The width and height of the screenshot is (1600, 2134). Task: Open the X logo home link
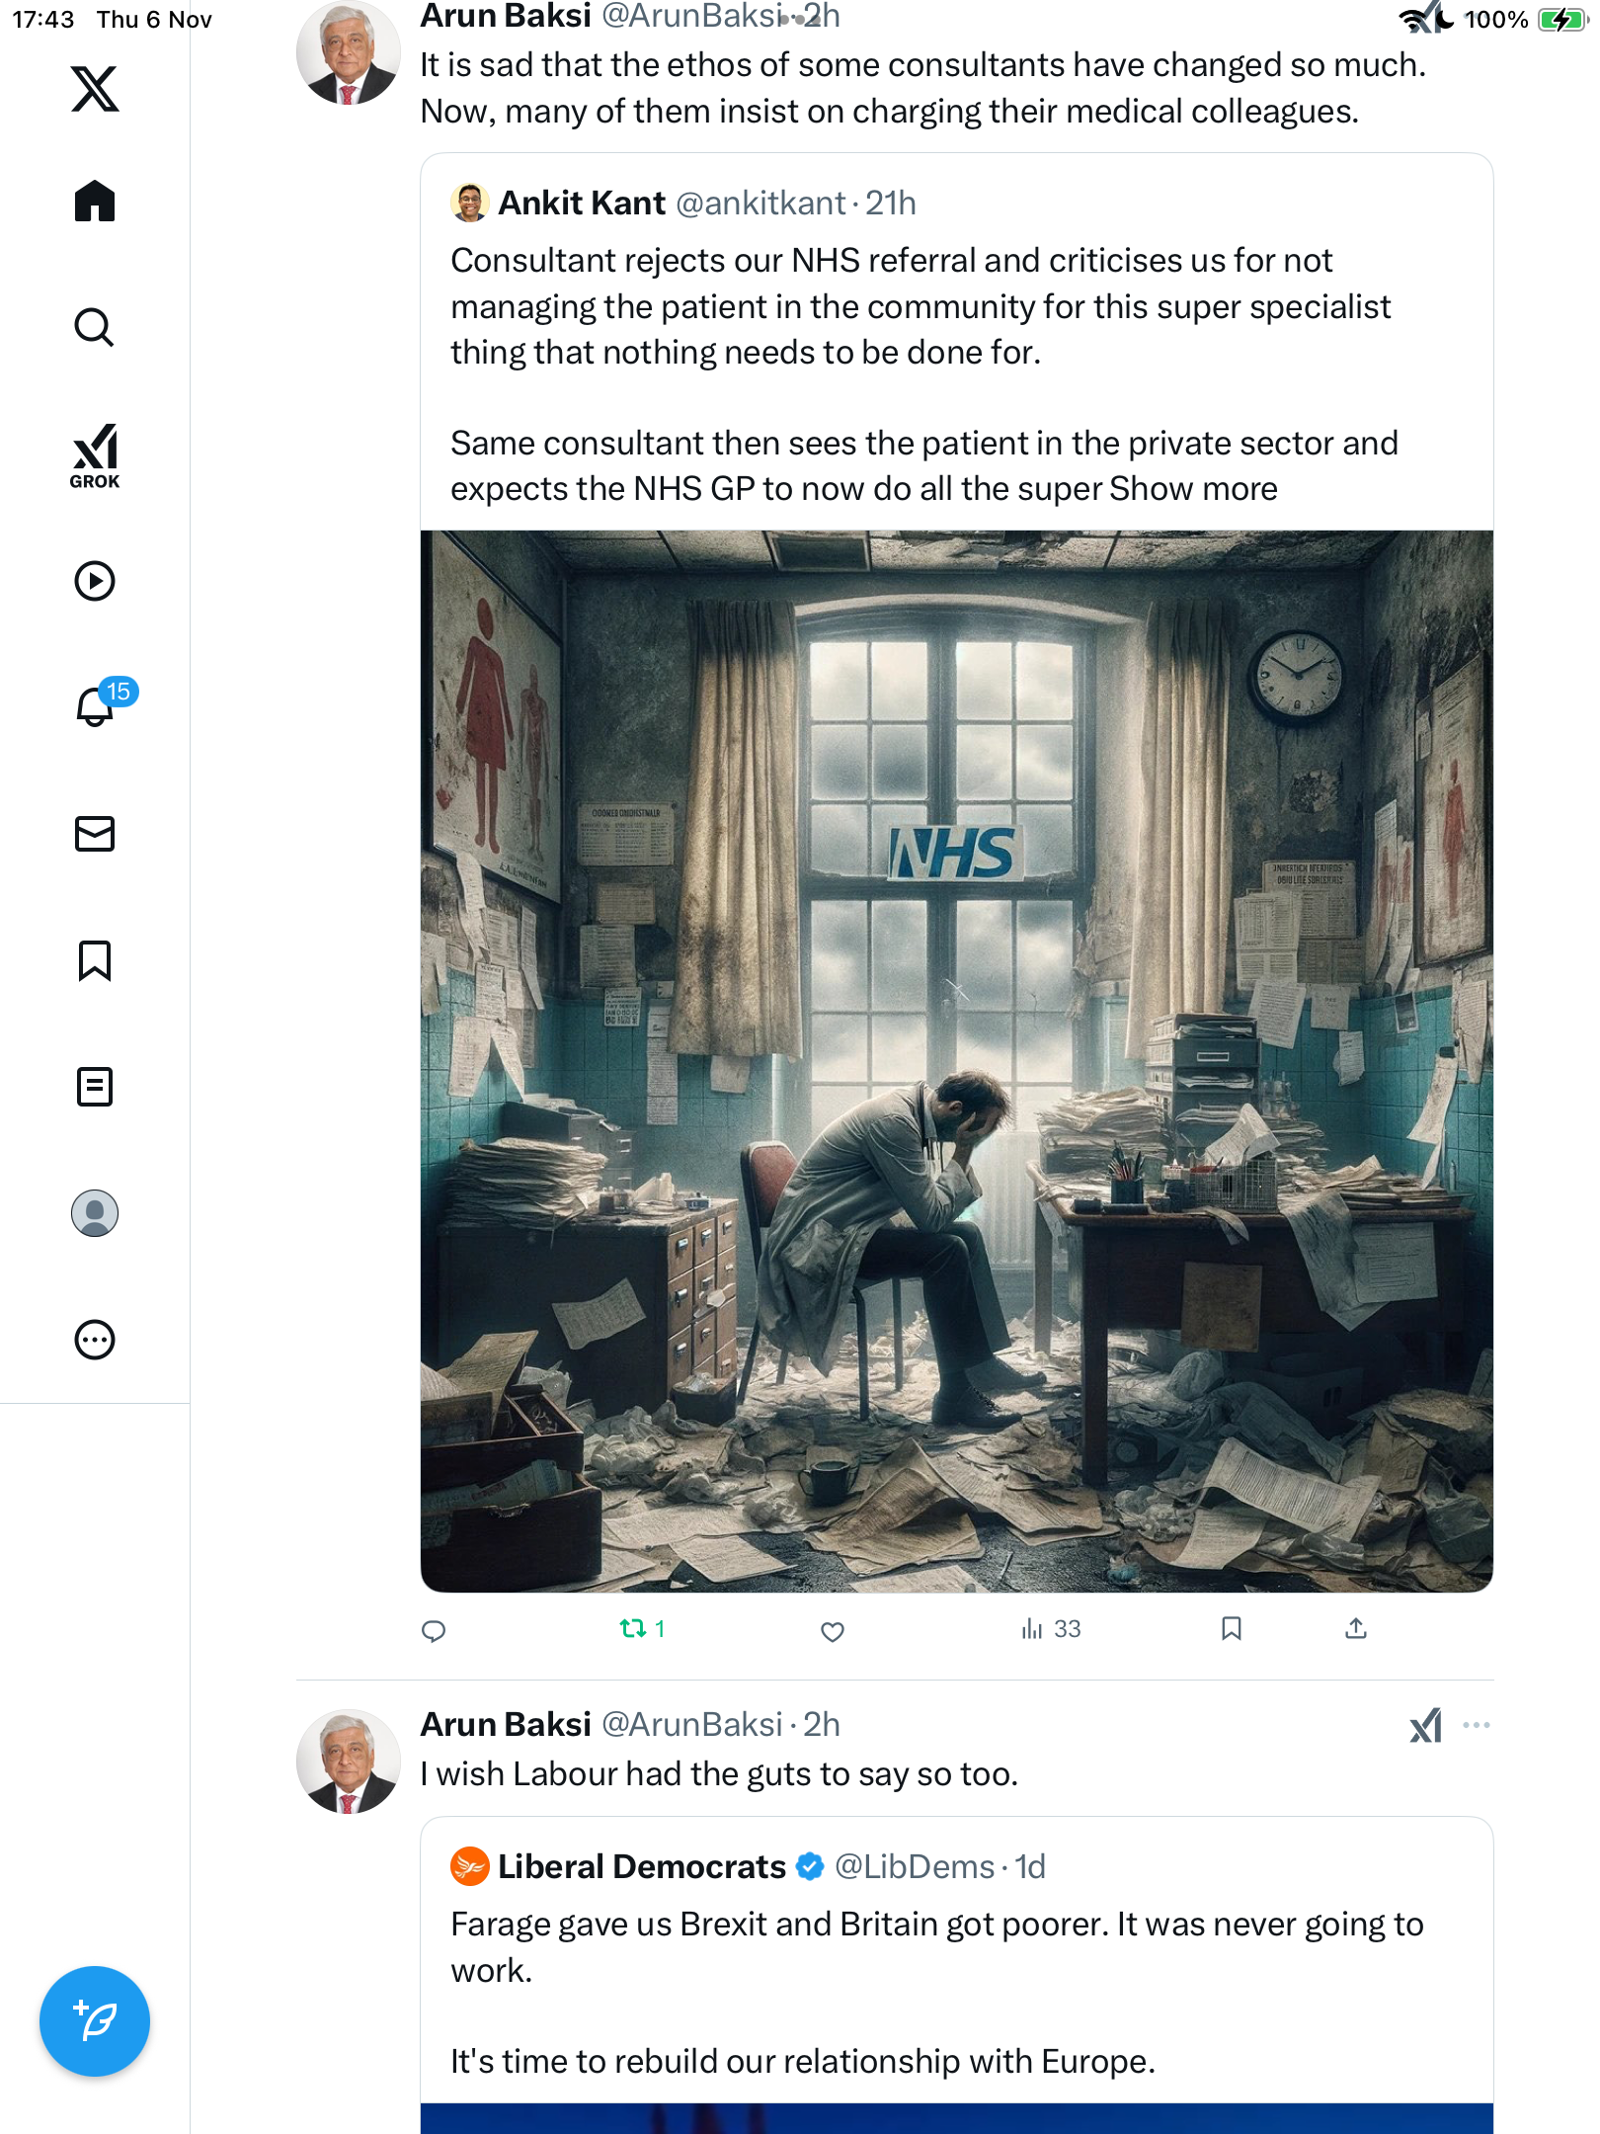click(x=95, y=89)
